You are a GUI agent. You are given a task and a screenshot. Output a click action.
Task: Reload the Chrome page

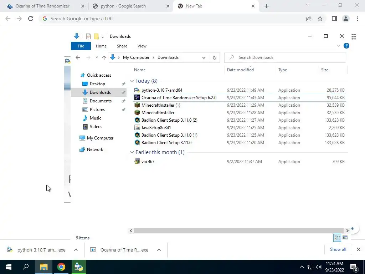(31, 19)
